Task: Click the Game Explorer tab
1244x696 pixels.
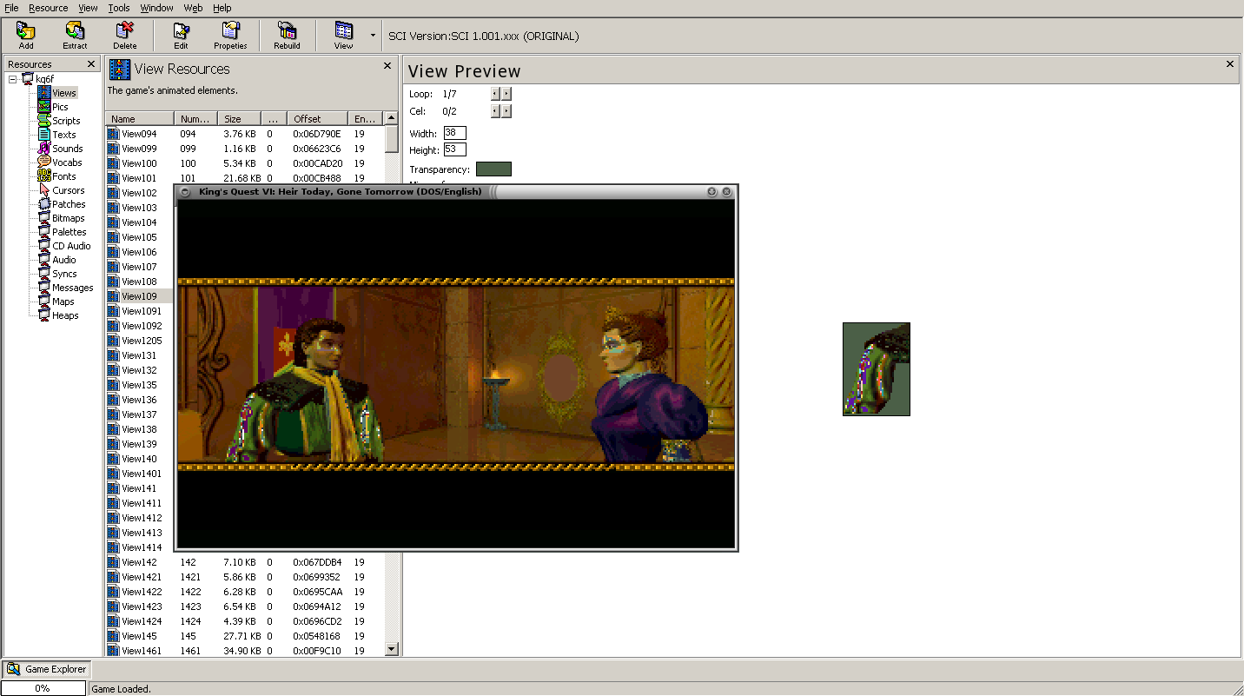Action: pyautogui.click(x=47, y=669)
